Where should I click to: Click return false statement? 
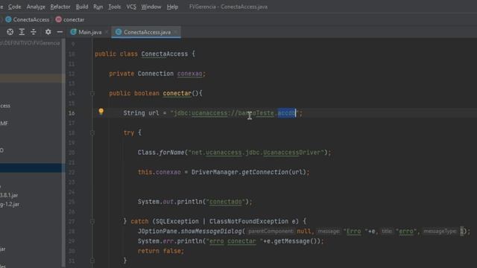pos(161,251)
